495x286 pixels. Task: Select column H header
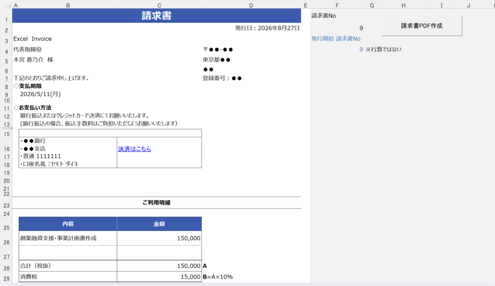[403, 5]
